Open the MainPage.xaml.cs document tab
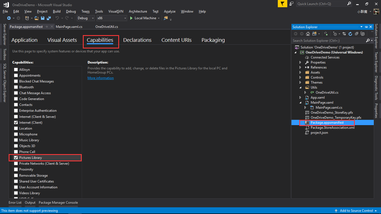381x214 pixels. click(x=69, y=27)
